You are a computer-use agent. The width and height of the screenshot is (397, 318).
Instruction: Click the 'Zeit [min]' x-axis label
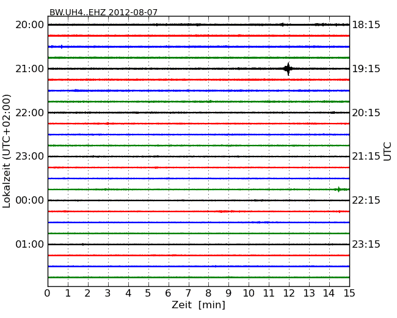tap(198, 305)
